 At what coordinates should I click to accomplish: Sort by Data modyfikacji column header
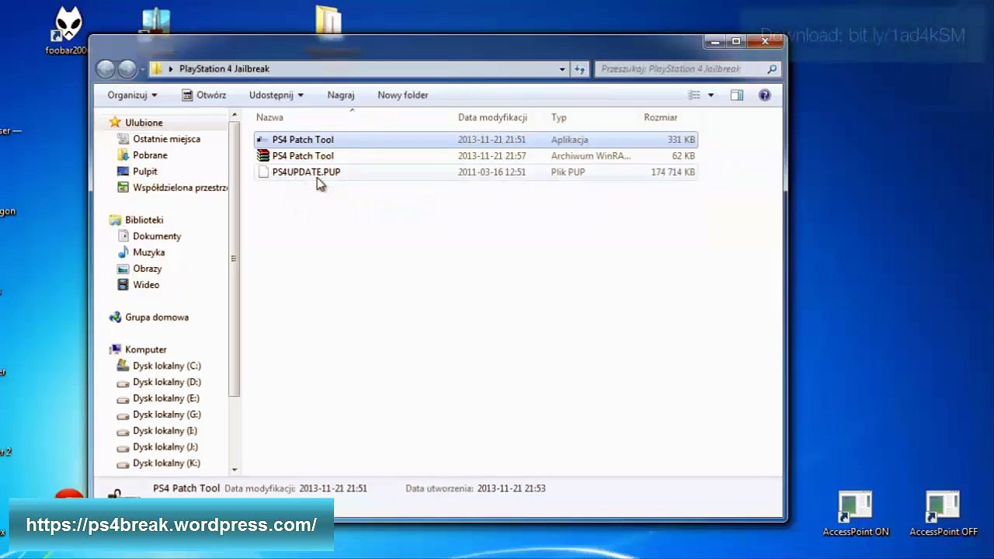(x=492, y=117)
